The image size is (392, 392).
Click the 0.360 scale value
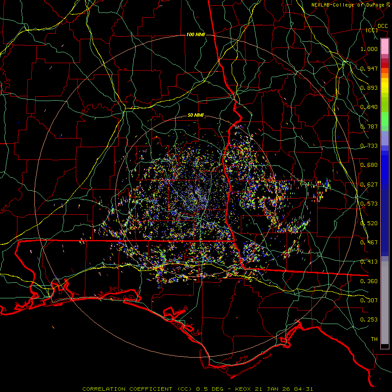coord(369,281)
